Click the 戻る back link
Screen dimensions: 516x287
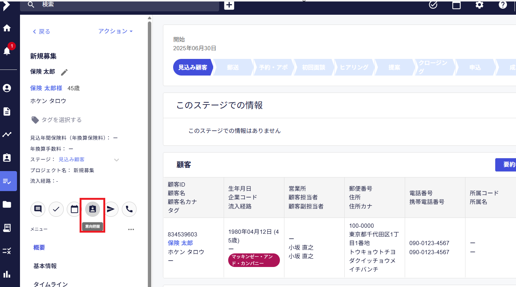(41, 31)
